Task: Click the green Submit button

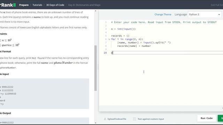Action: (x=221, y=118)
